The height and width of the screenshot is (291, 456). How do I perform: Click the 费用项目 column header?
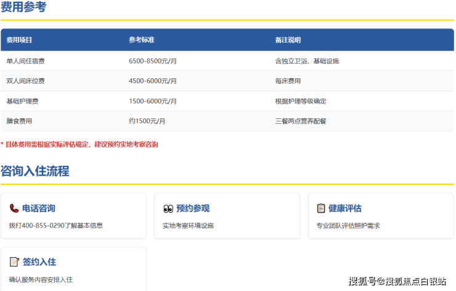click(x=19, y=40)
